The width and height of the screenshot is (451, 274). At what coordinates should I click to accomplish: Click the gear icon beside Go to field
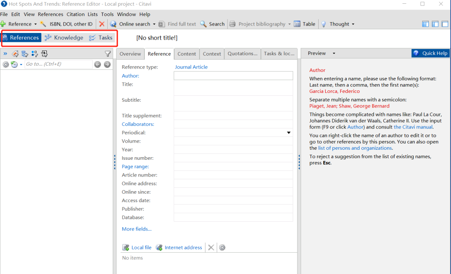click(5, 64)
